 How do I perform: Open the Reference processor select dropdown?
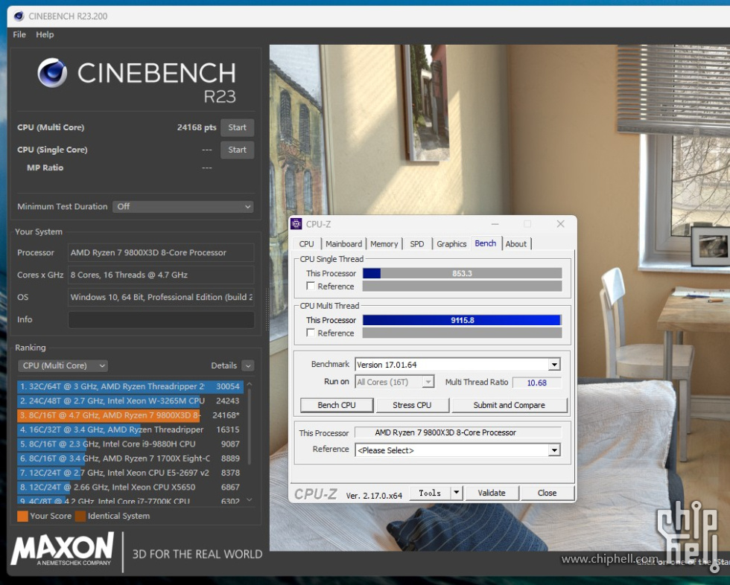(x=553, y=450)
